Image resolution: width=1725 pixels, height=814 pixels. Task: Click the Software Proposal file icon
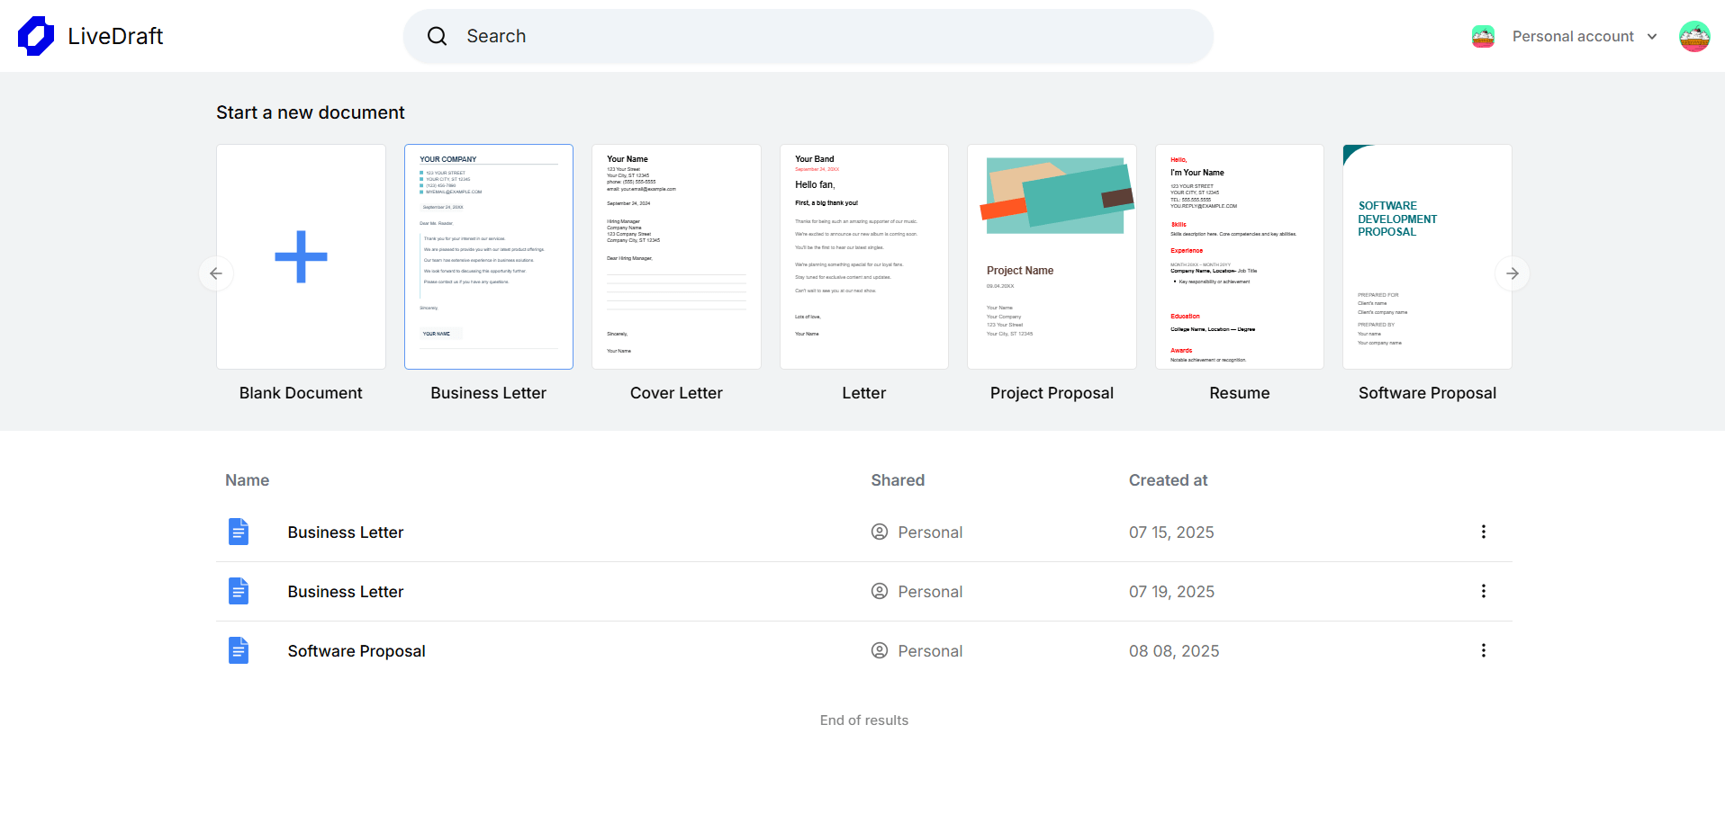click(x=239, y=650)
